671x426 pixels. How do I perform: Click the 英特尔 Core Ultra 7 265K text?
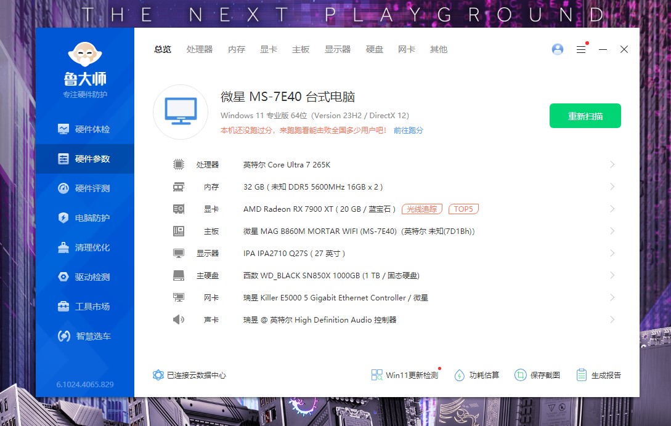(x=287, y=164)
